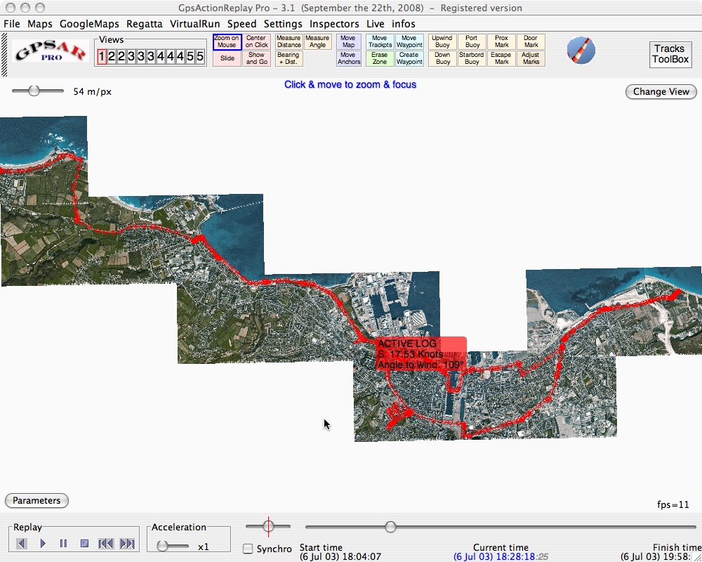702x562 pixels.
Task: Click the 'fps=11' readout
Action: [673, 504]
